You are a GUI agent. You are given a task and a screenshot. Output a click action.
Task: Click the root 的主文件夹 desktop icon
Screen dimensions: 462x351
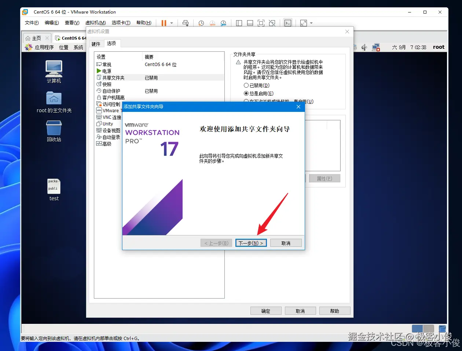[54, 102]
